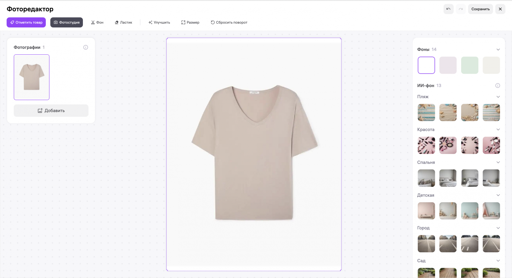
Task: Apply the Улучшить enhance tool
Action: (159, 22)
